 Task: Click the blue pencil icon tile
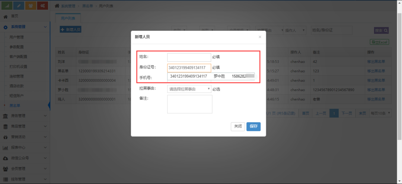19,6
